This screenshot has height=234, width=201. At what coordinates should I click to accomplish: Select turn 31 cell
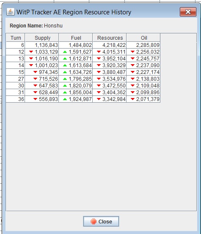tap(15, 93)
